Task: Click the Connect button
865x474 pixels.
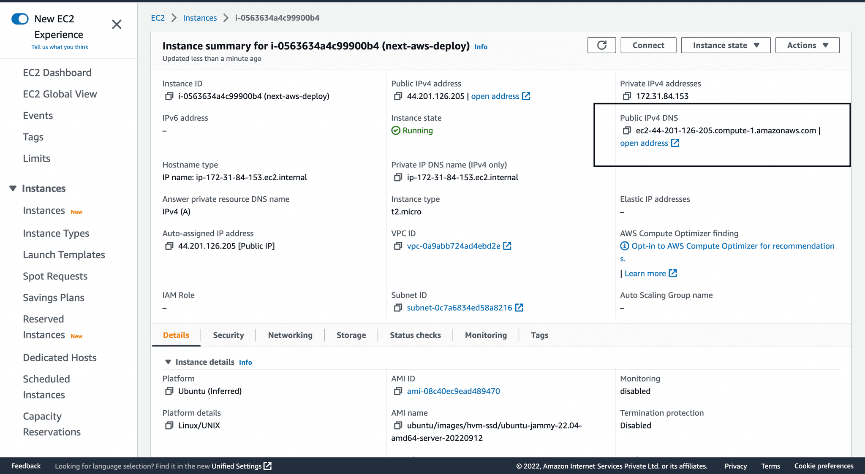Action: (x=648, y=45)
